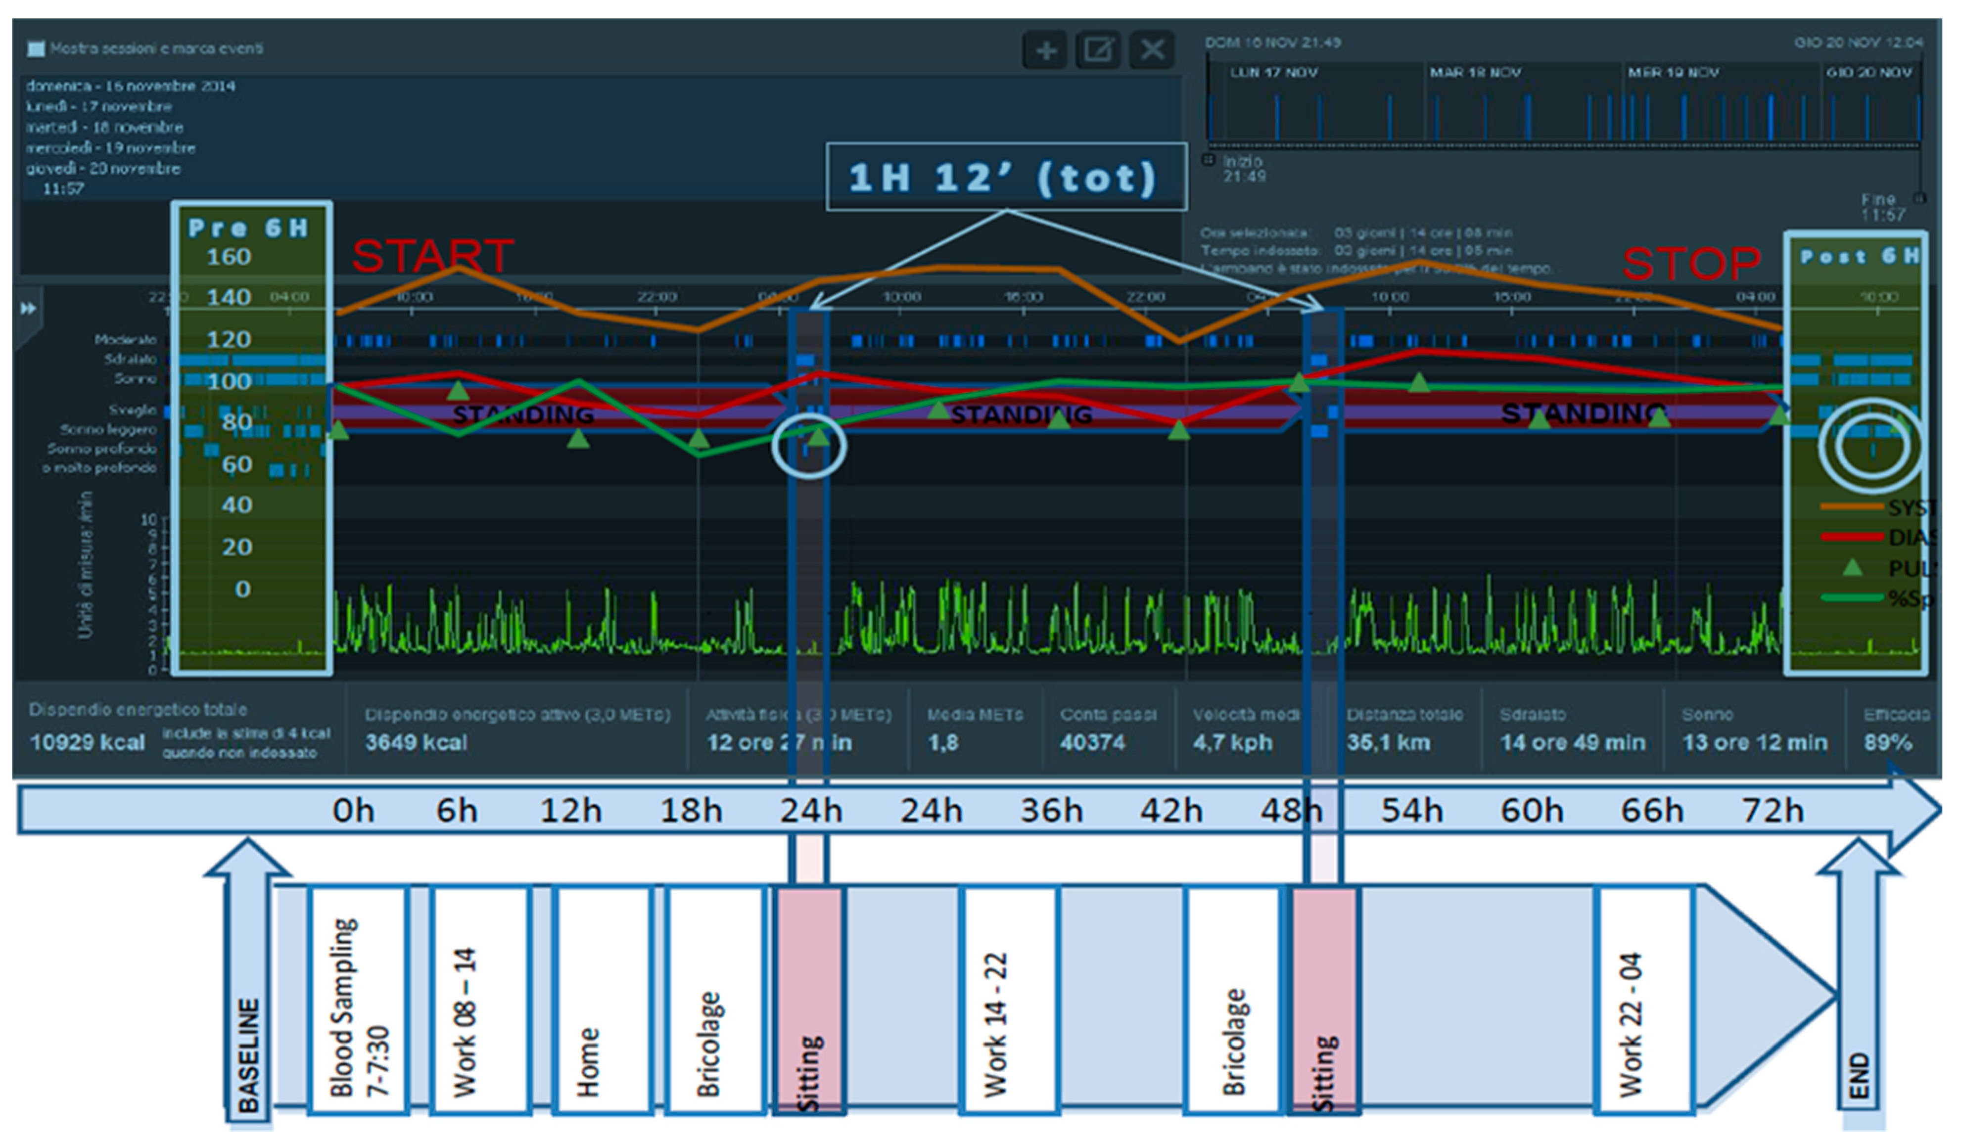Image resolution: width=1961 pixels, height=1142 pixels.
Task: Select MAR 18 NOV in overview timeline
Action: tap(1475, 72)
